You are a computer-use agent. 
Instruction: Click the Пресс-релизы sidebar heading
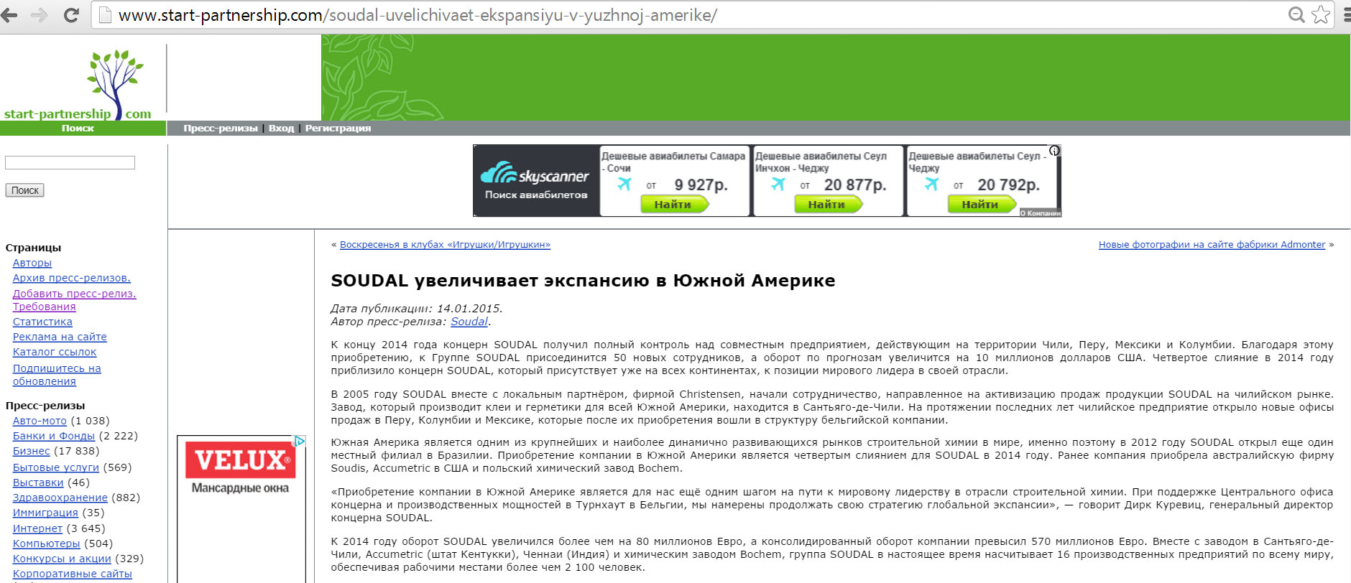coord(45,406)
